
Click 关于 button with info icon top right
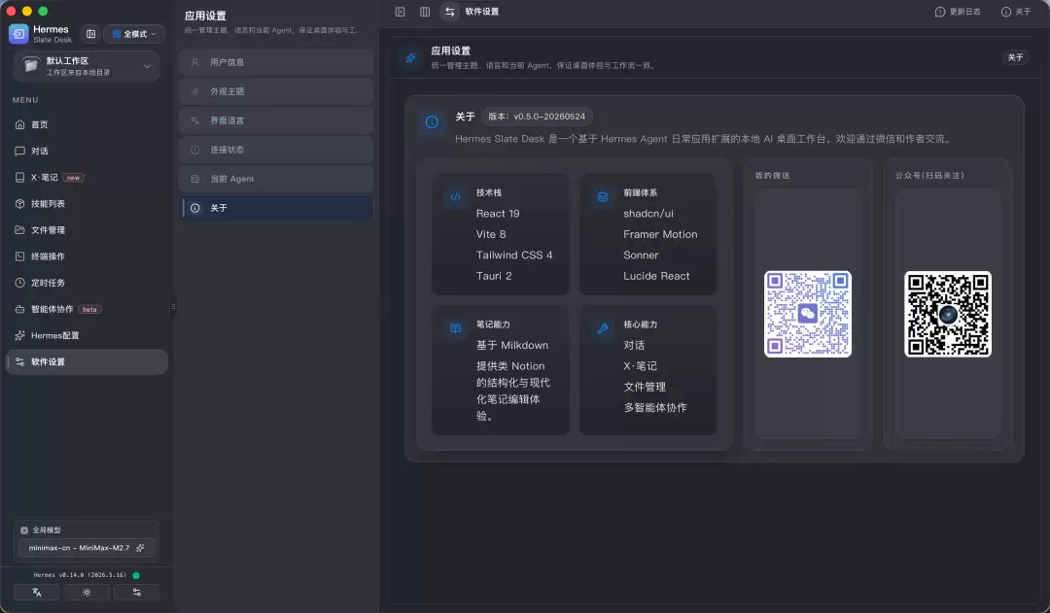point(1016,12)
